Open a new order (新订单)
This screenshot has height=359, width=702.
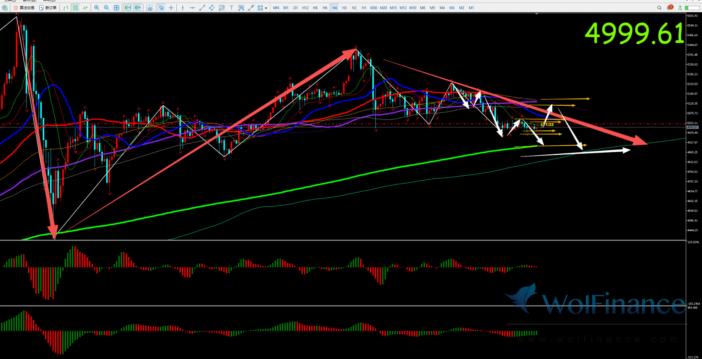click(x=48, y=8)
